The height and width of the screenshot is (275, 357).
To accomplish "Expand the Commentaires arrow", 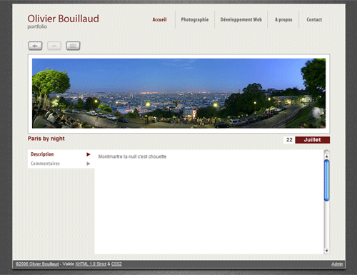I will click(x=89, y=164).
